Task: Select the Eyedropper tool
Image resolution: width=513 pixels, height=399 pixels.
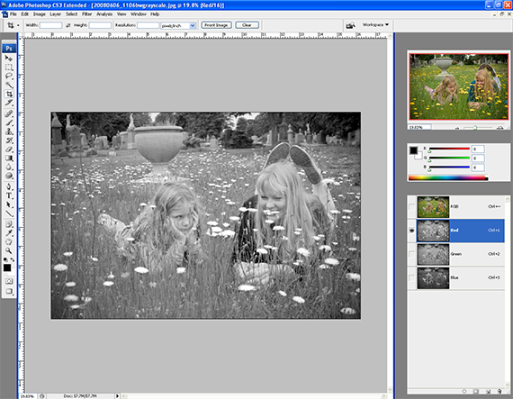Action: click(9, 232)
